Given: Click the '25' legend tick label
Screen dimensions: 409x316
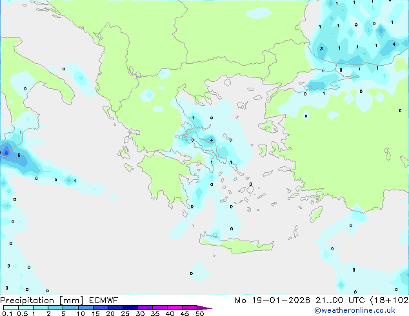Looking at the screenshot, I should (x=125, y=313).
